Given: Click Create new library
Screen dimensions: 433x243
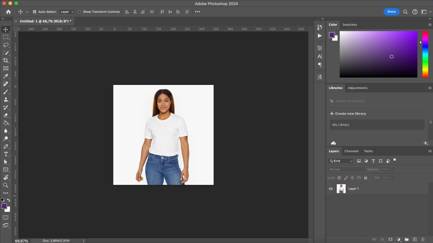Looking at the screenshot, I should pyautogui.click(x=348, y=114).
